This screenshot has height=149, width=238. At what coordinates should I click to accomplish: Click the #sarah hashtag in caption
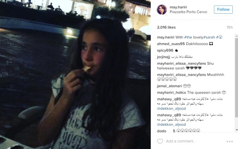(209, 37)
